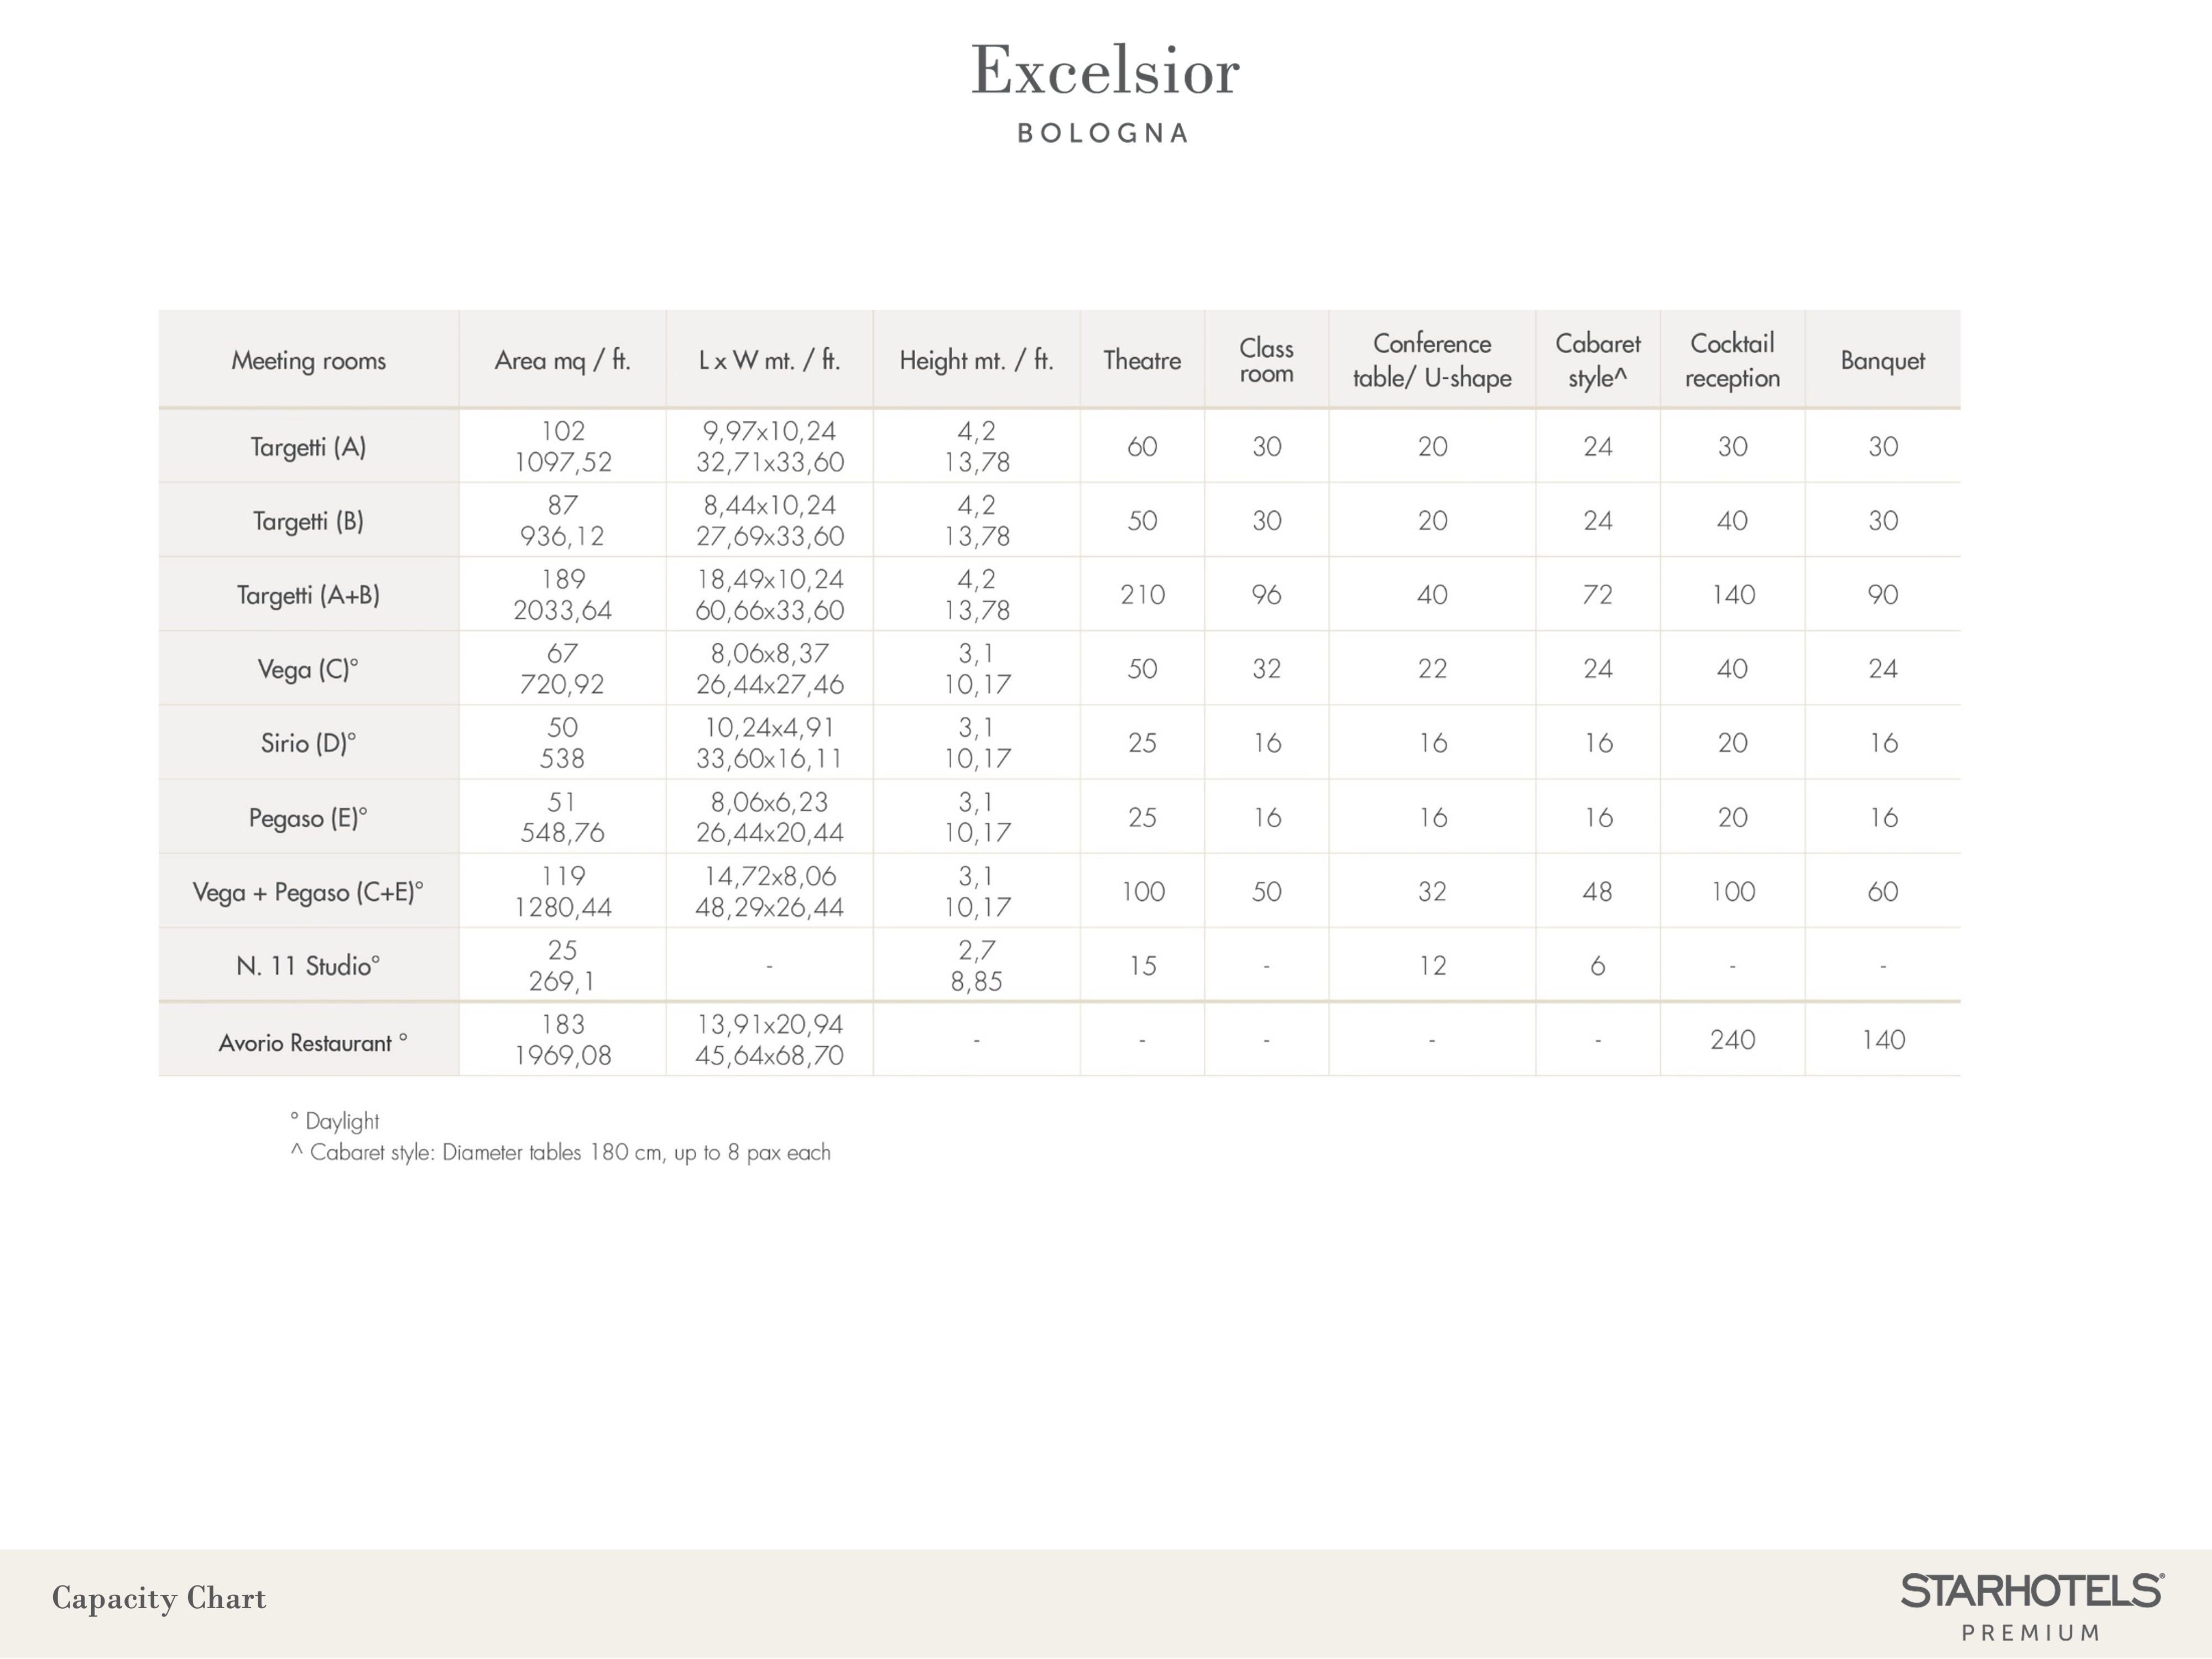Viewport: 2212px width, 1659px height.
Task: Select the Meeting rooms column header
Action: (x=308, y=360)
